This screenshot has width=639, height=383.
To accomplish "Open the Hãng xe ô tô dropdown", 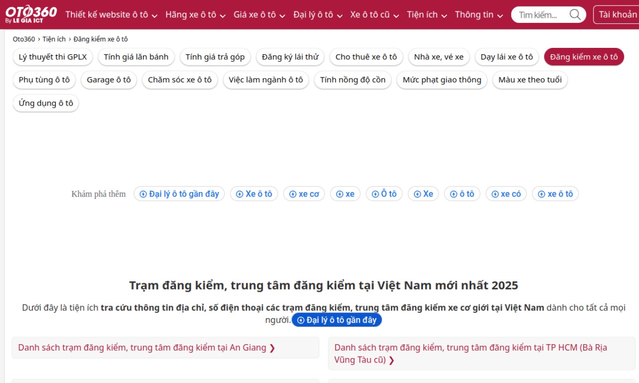I will pyautogui.click(x=195, y=15).
